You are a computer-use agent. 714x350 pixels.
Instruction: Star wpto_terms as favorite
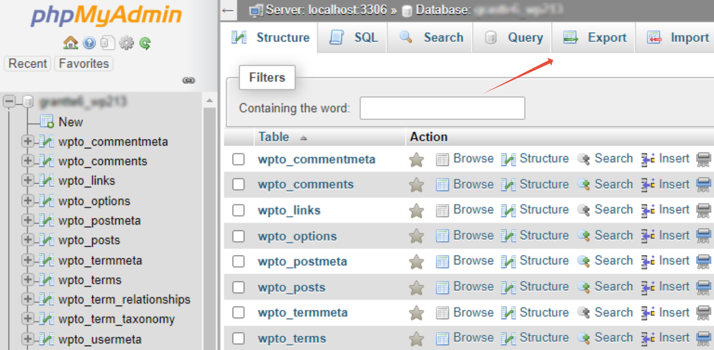416,339
